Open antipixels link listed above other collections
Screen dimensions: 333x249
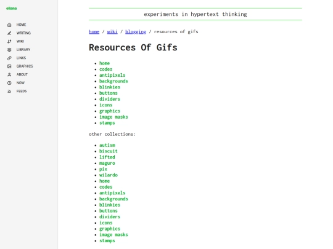(x=112, y=75)
